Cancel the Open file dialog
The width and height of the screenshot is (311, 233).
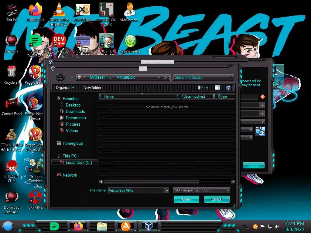pos(217,199)
